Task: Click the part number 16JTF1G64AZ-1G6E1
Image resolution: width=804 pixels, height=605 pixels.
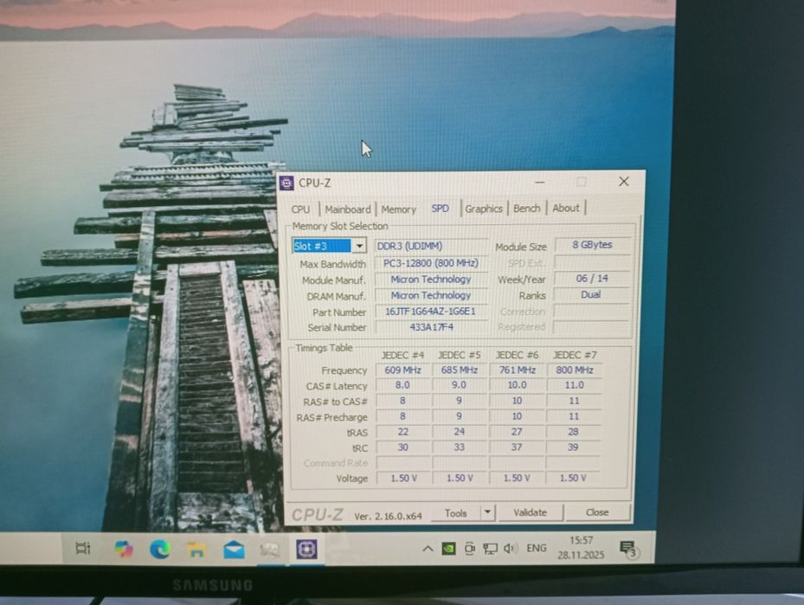Action: 431,312
